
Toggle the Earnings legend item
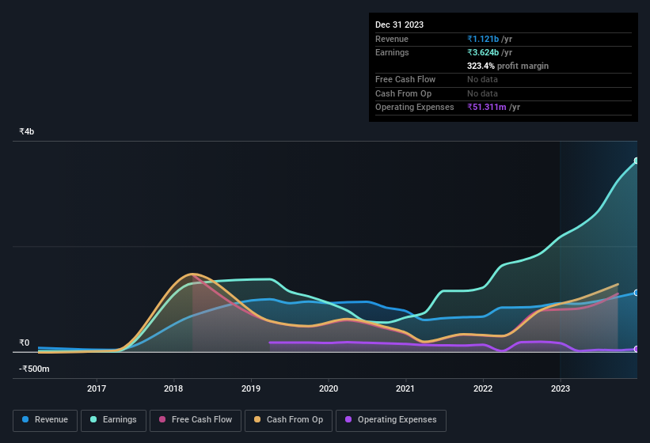click(x=114, y=420)
